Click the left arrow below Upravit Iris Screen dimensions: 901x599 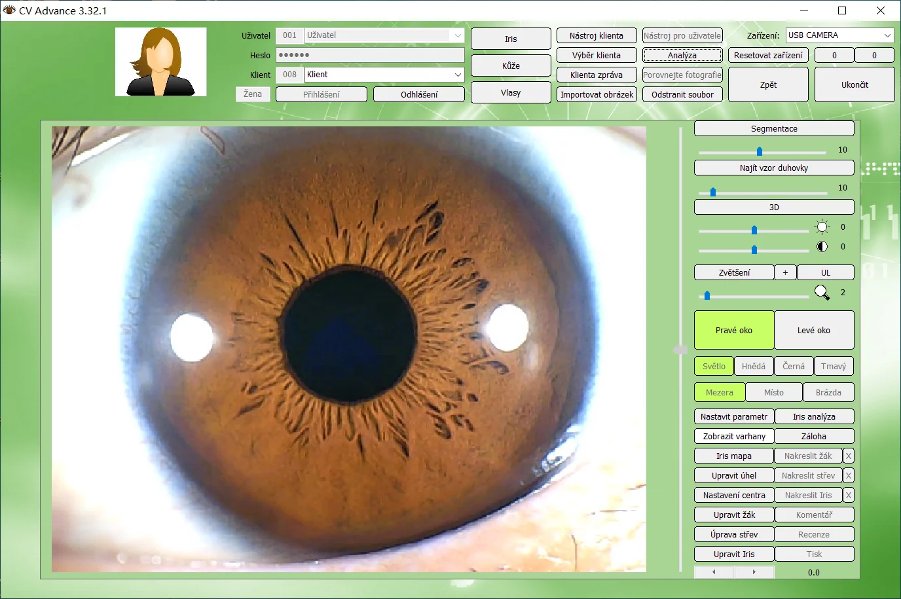click(x=713, y=571)
